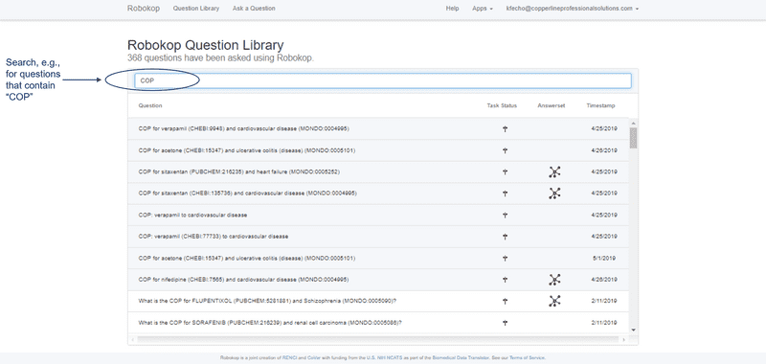Select 'What is the COP for SORAFENIB' question
This screenshot has width=766, height=364.
coord(270,323)
